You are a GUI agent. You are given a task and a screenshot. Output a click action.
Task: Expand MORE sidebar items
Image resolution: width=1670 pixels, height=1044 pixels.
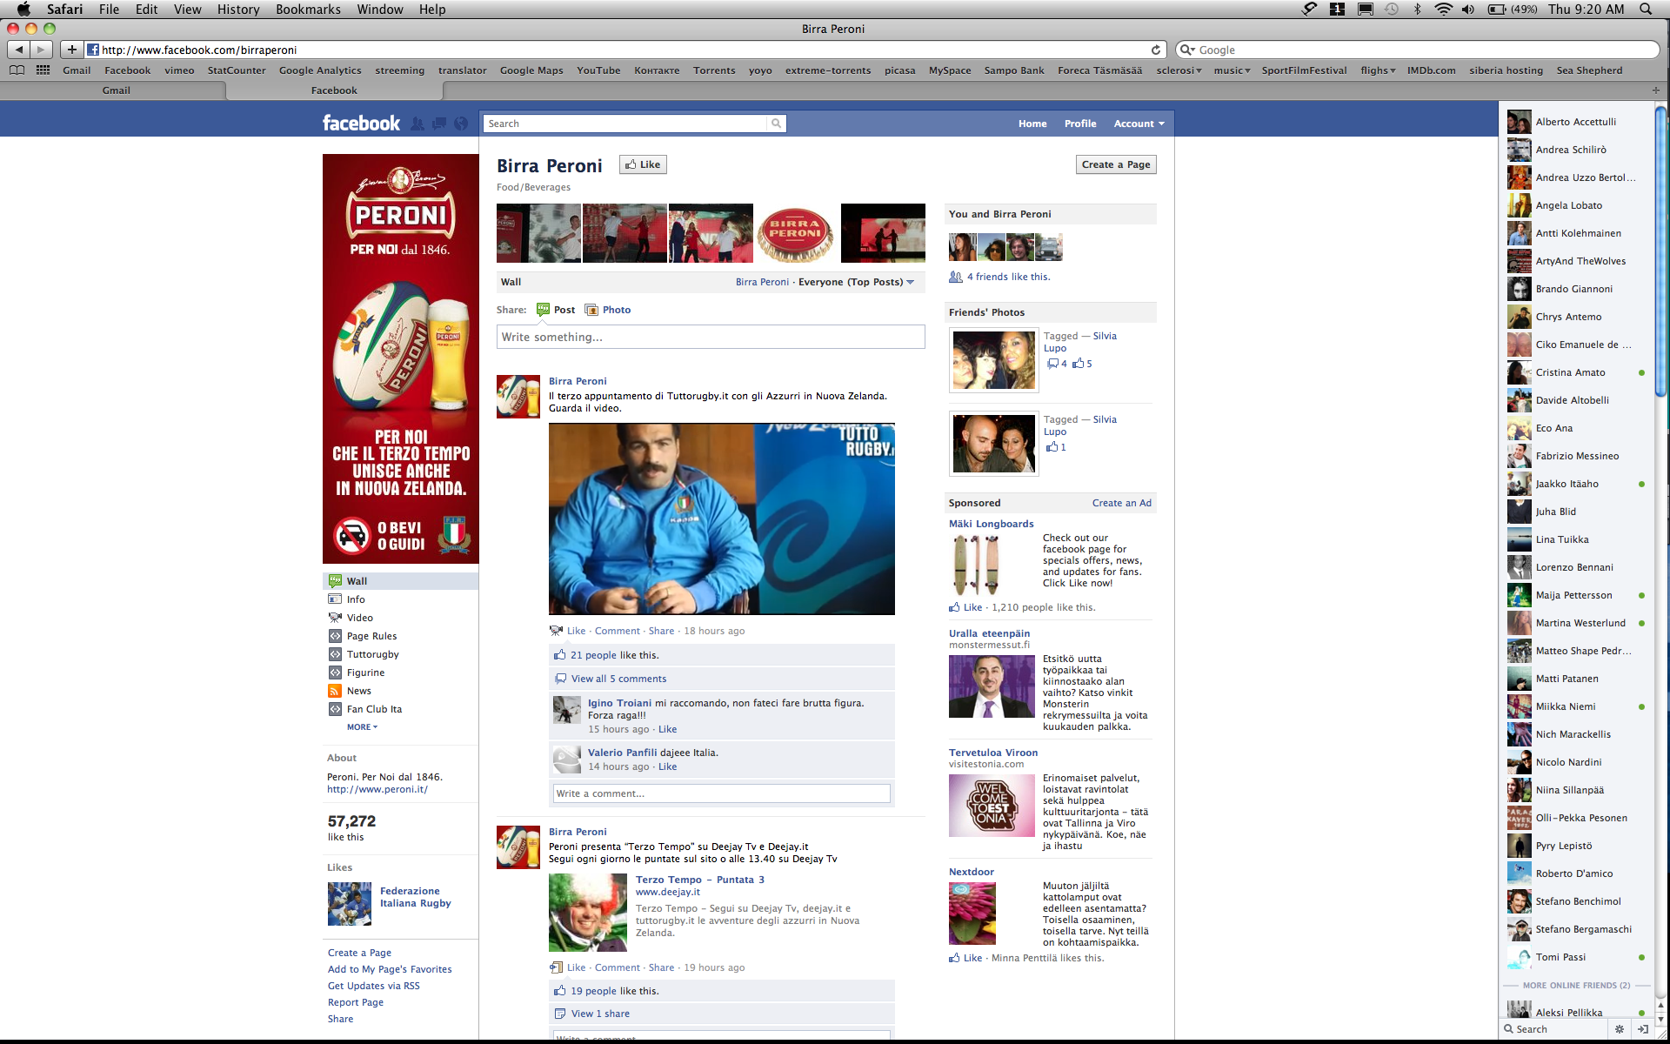[362, 727]
